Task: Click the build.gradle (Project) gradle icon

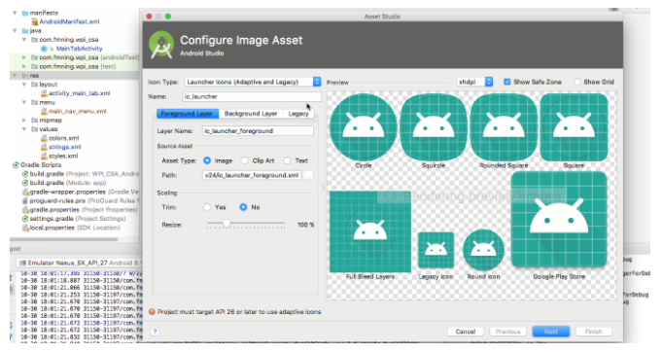Action: pyautogui.click(x=25, y=174)
